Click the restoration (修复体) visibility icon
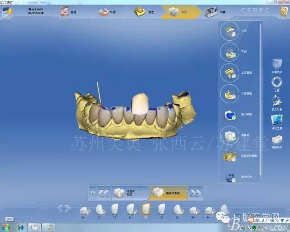The height and width of the screenshot is (232, 290). (x=229, y=135)
